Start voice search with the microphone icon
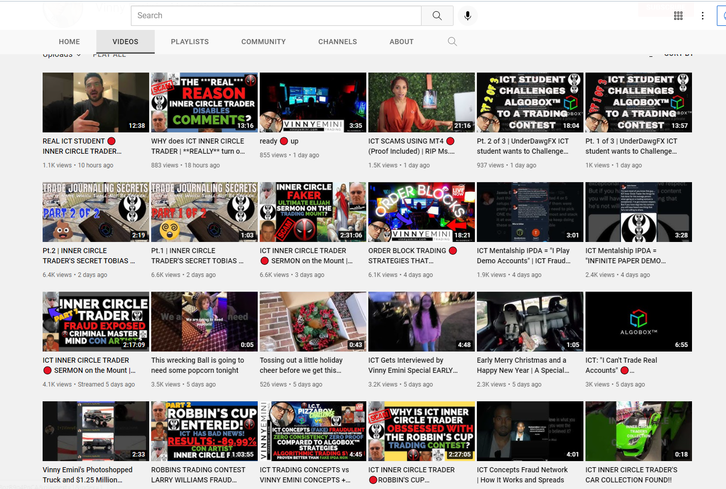The image size is (726, 489). 468,16
